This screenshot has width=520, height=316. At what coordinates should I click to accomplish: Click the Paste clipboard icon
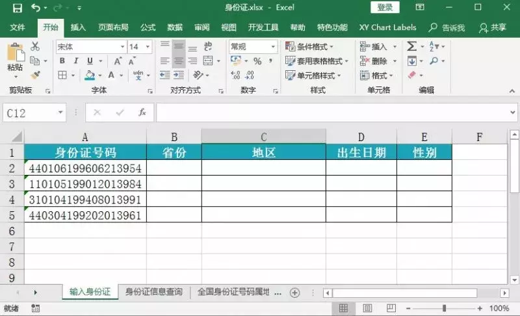coord(15,53)
